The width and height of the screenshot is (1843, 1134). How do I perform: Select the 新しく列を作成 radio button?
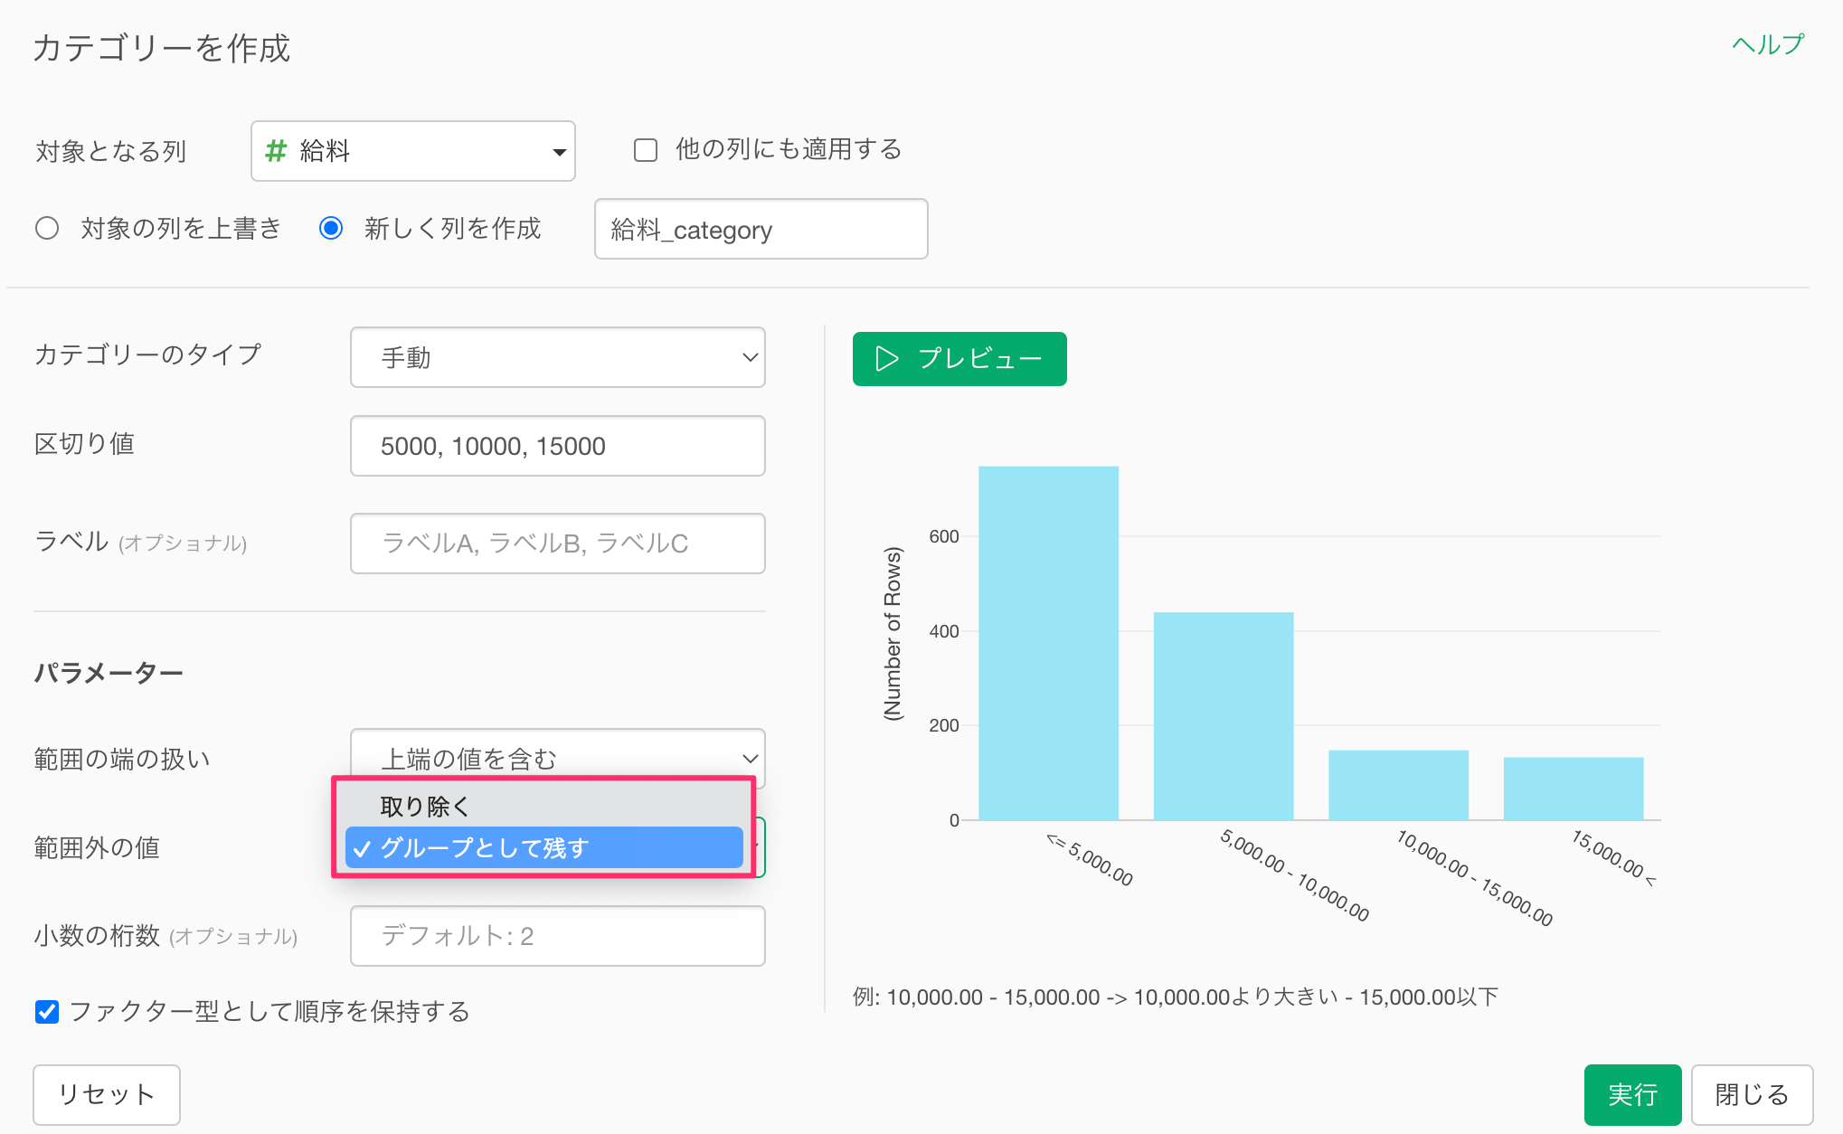331,228
